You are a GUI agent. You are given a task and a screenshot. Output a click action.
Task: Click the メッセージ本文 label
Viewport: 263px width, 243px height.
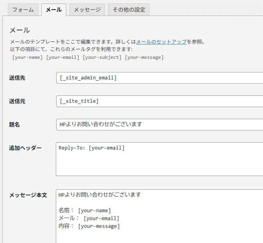28,195
